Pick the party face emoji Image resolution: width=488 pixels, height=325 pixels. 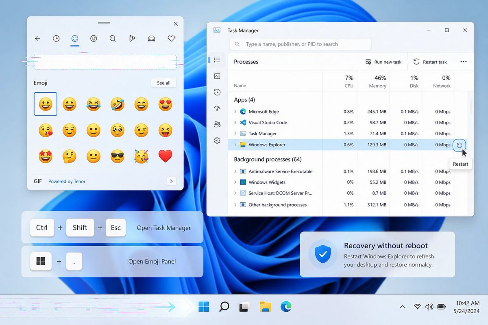[x=142, y=156]
